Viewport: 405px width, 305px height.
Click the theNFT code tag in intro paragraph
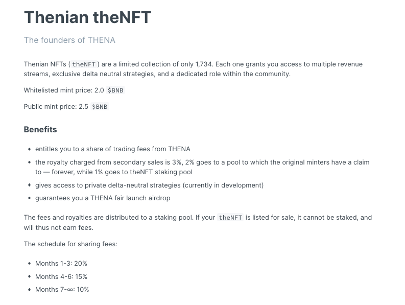pyautogui.click(x=84, y=64)
